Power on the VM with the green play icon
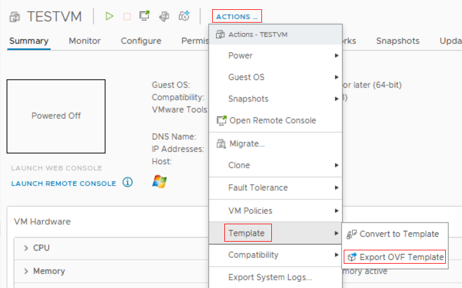Image resolution: width=462 pixels, height=288 pixels. click(110, 16)
